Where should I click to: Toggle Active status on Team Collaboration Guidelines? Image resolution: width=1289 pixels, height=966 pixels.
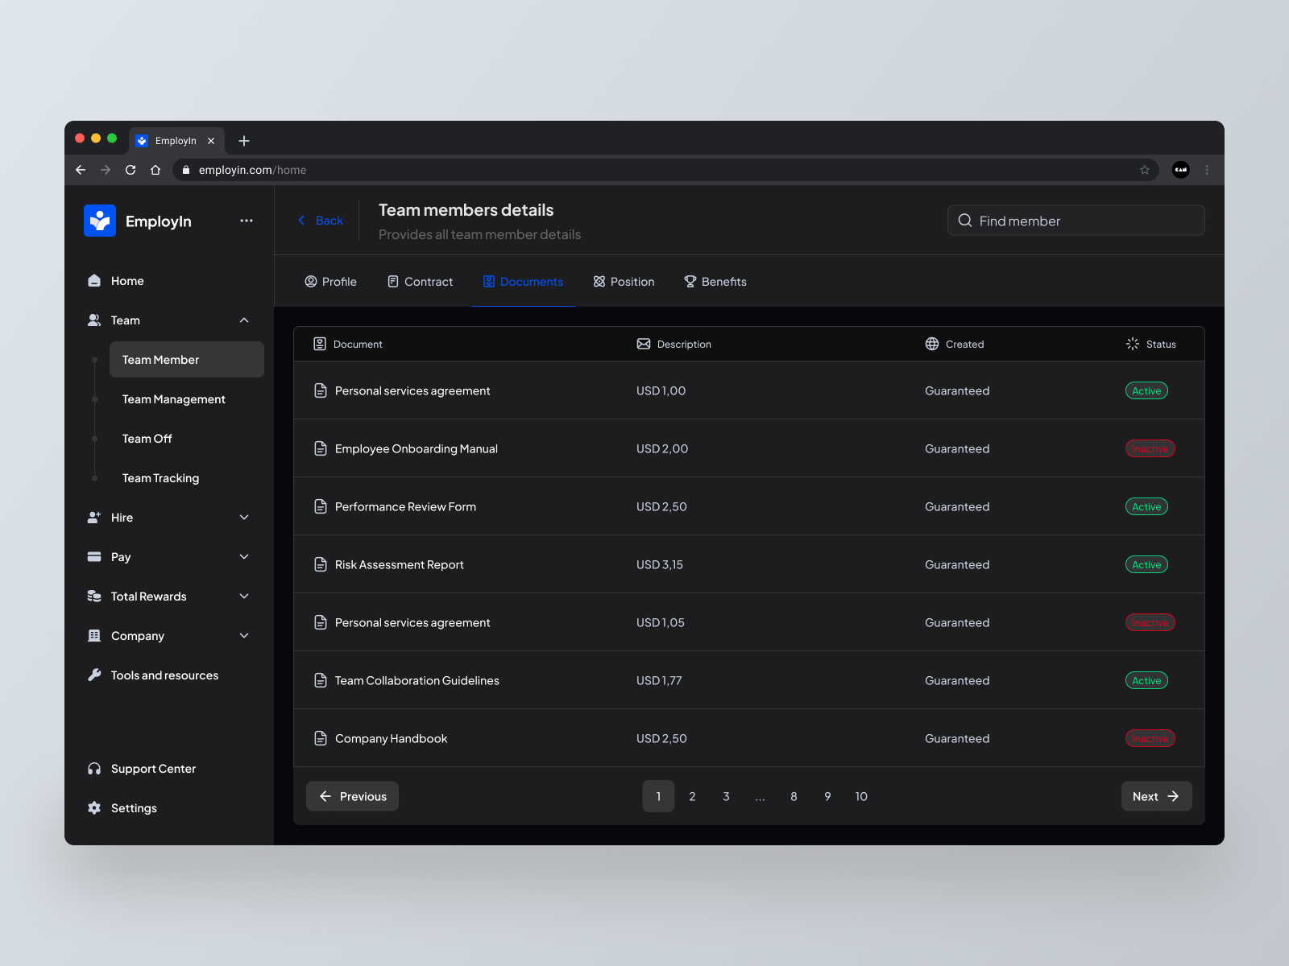coord(1146,680)
